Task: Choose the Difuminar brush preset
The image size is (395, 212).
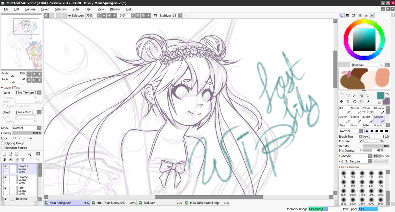Action: (379, 110)
